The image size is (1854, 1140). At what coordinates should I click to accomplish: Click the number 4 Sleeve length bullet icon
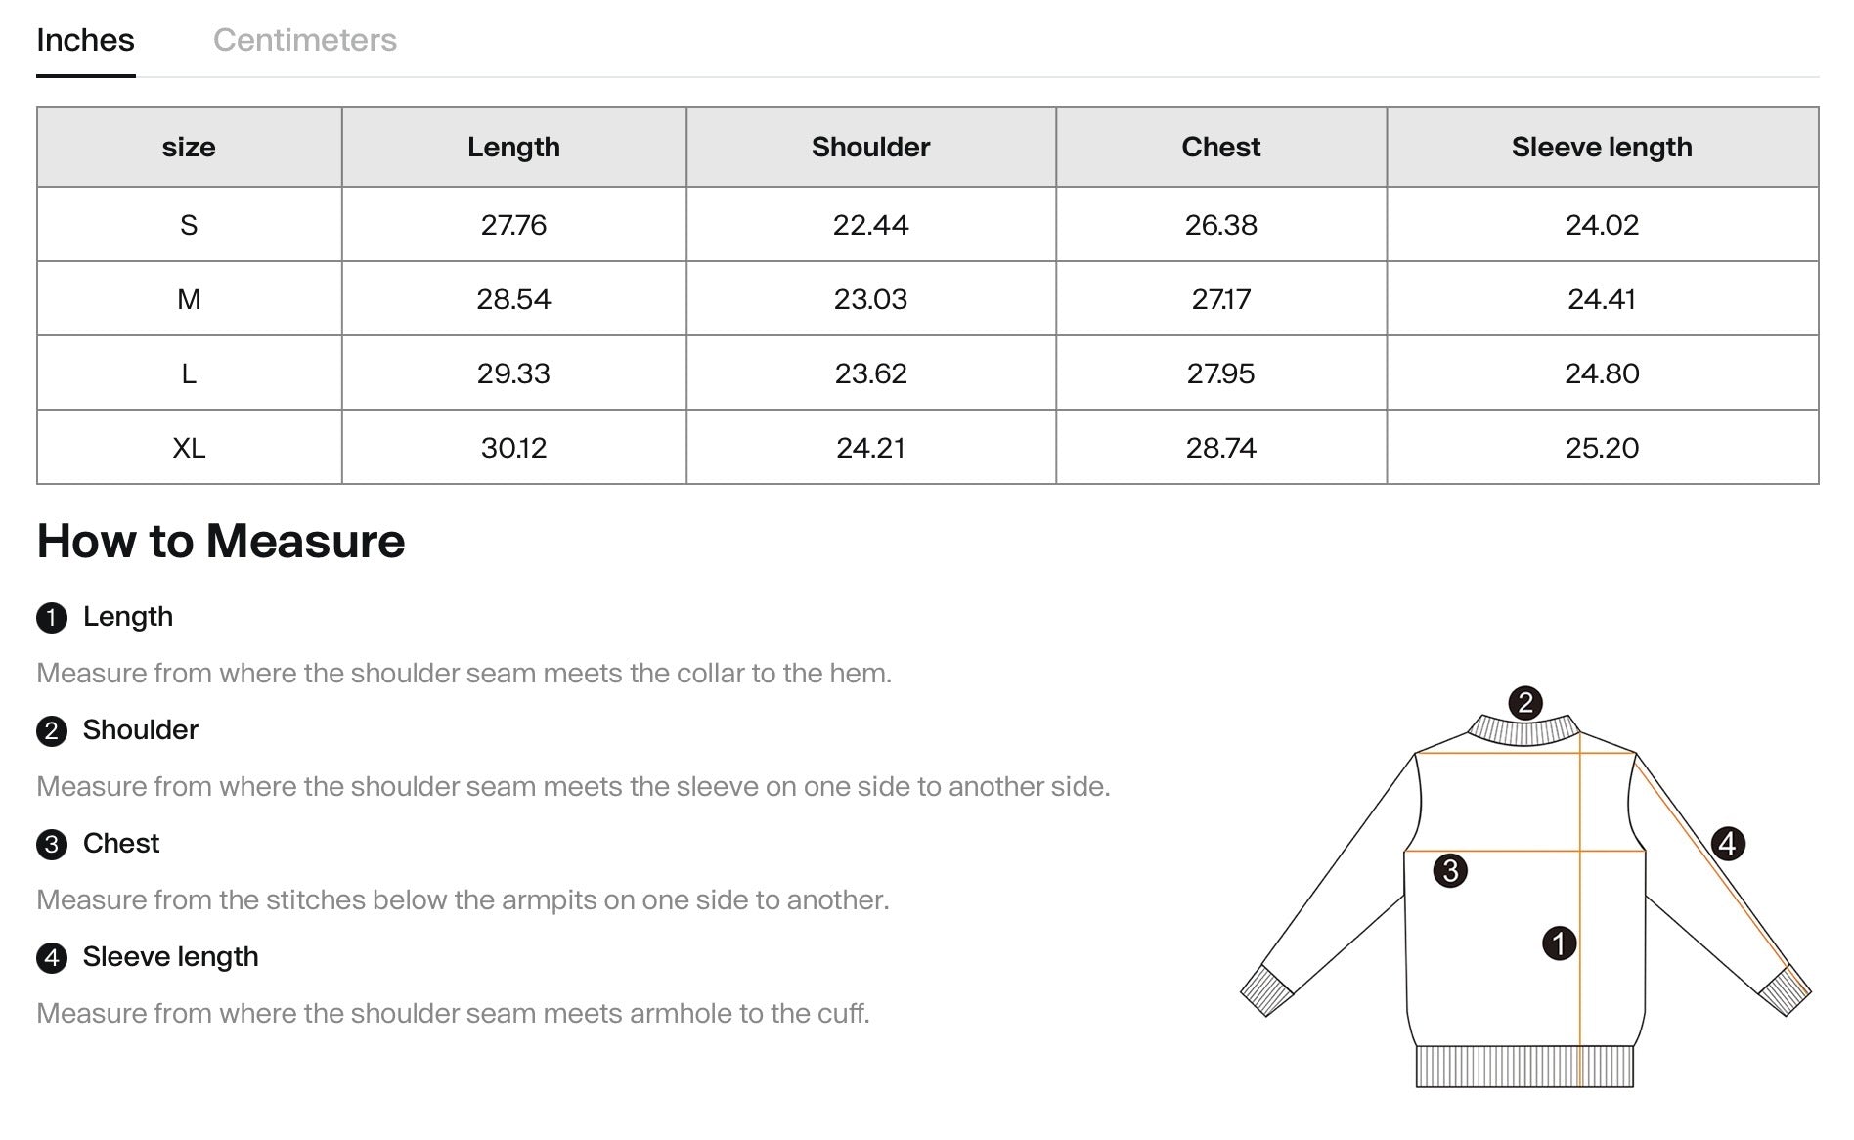click(52, 958)
